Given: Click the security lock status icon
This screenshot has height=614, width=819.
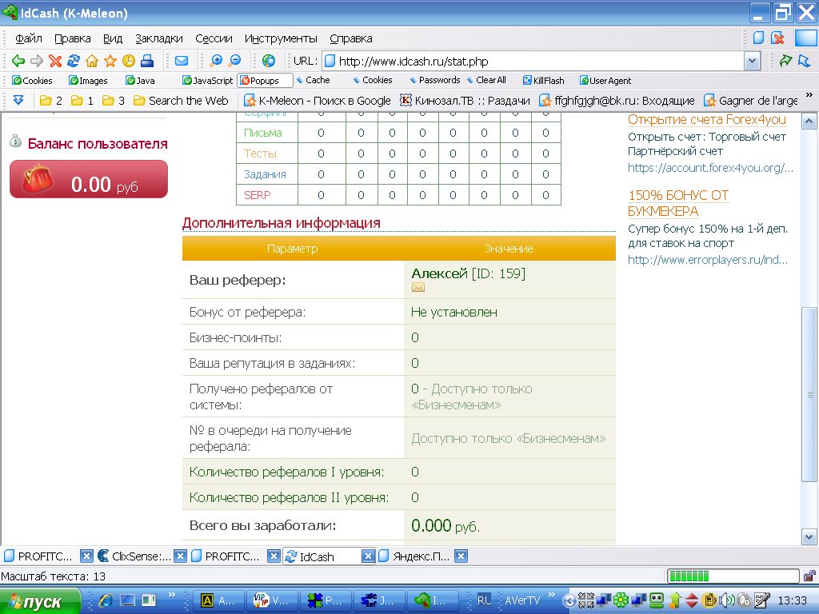Looking at the screenshot, I should click(809, 576).
